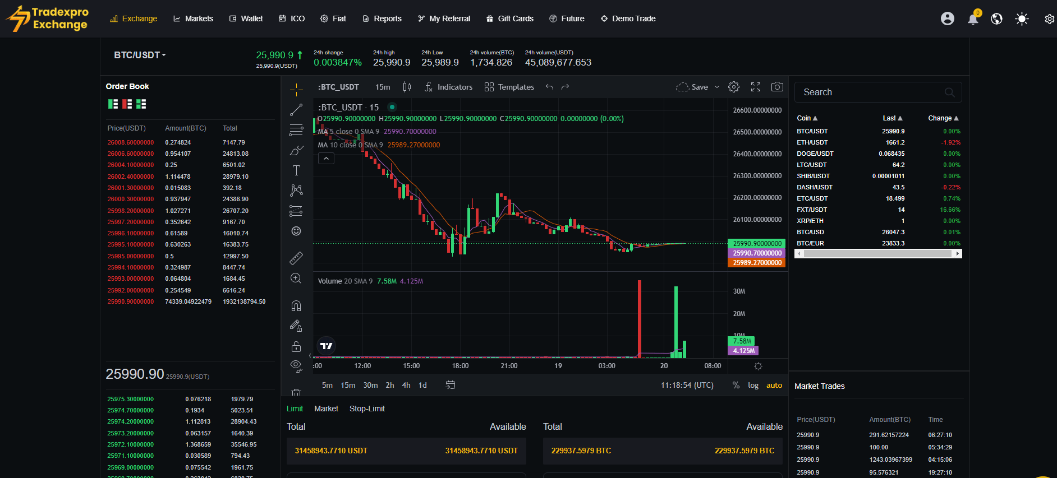
Task: Open the Wallet page
Action: tap(246, 18)
